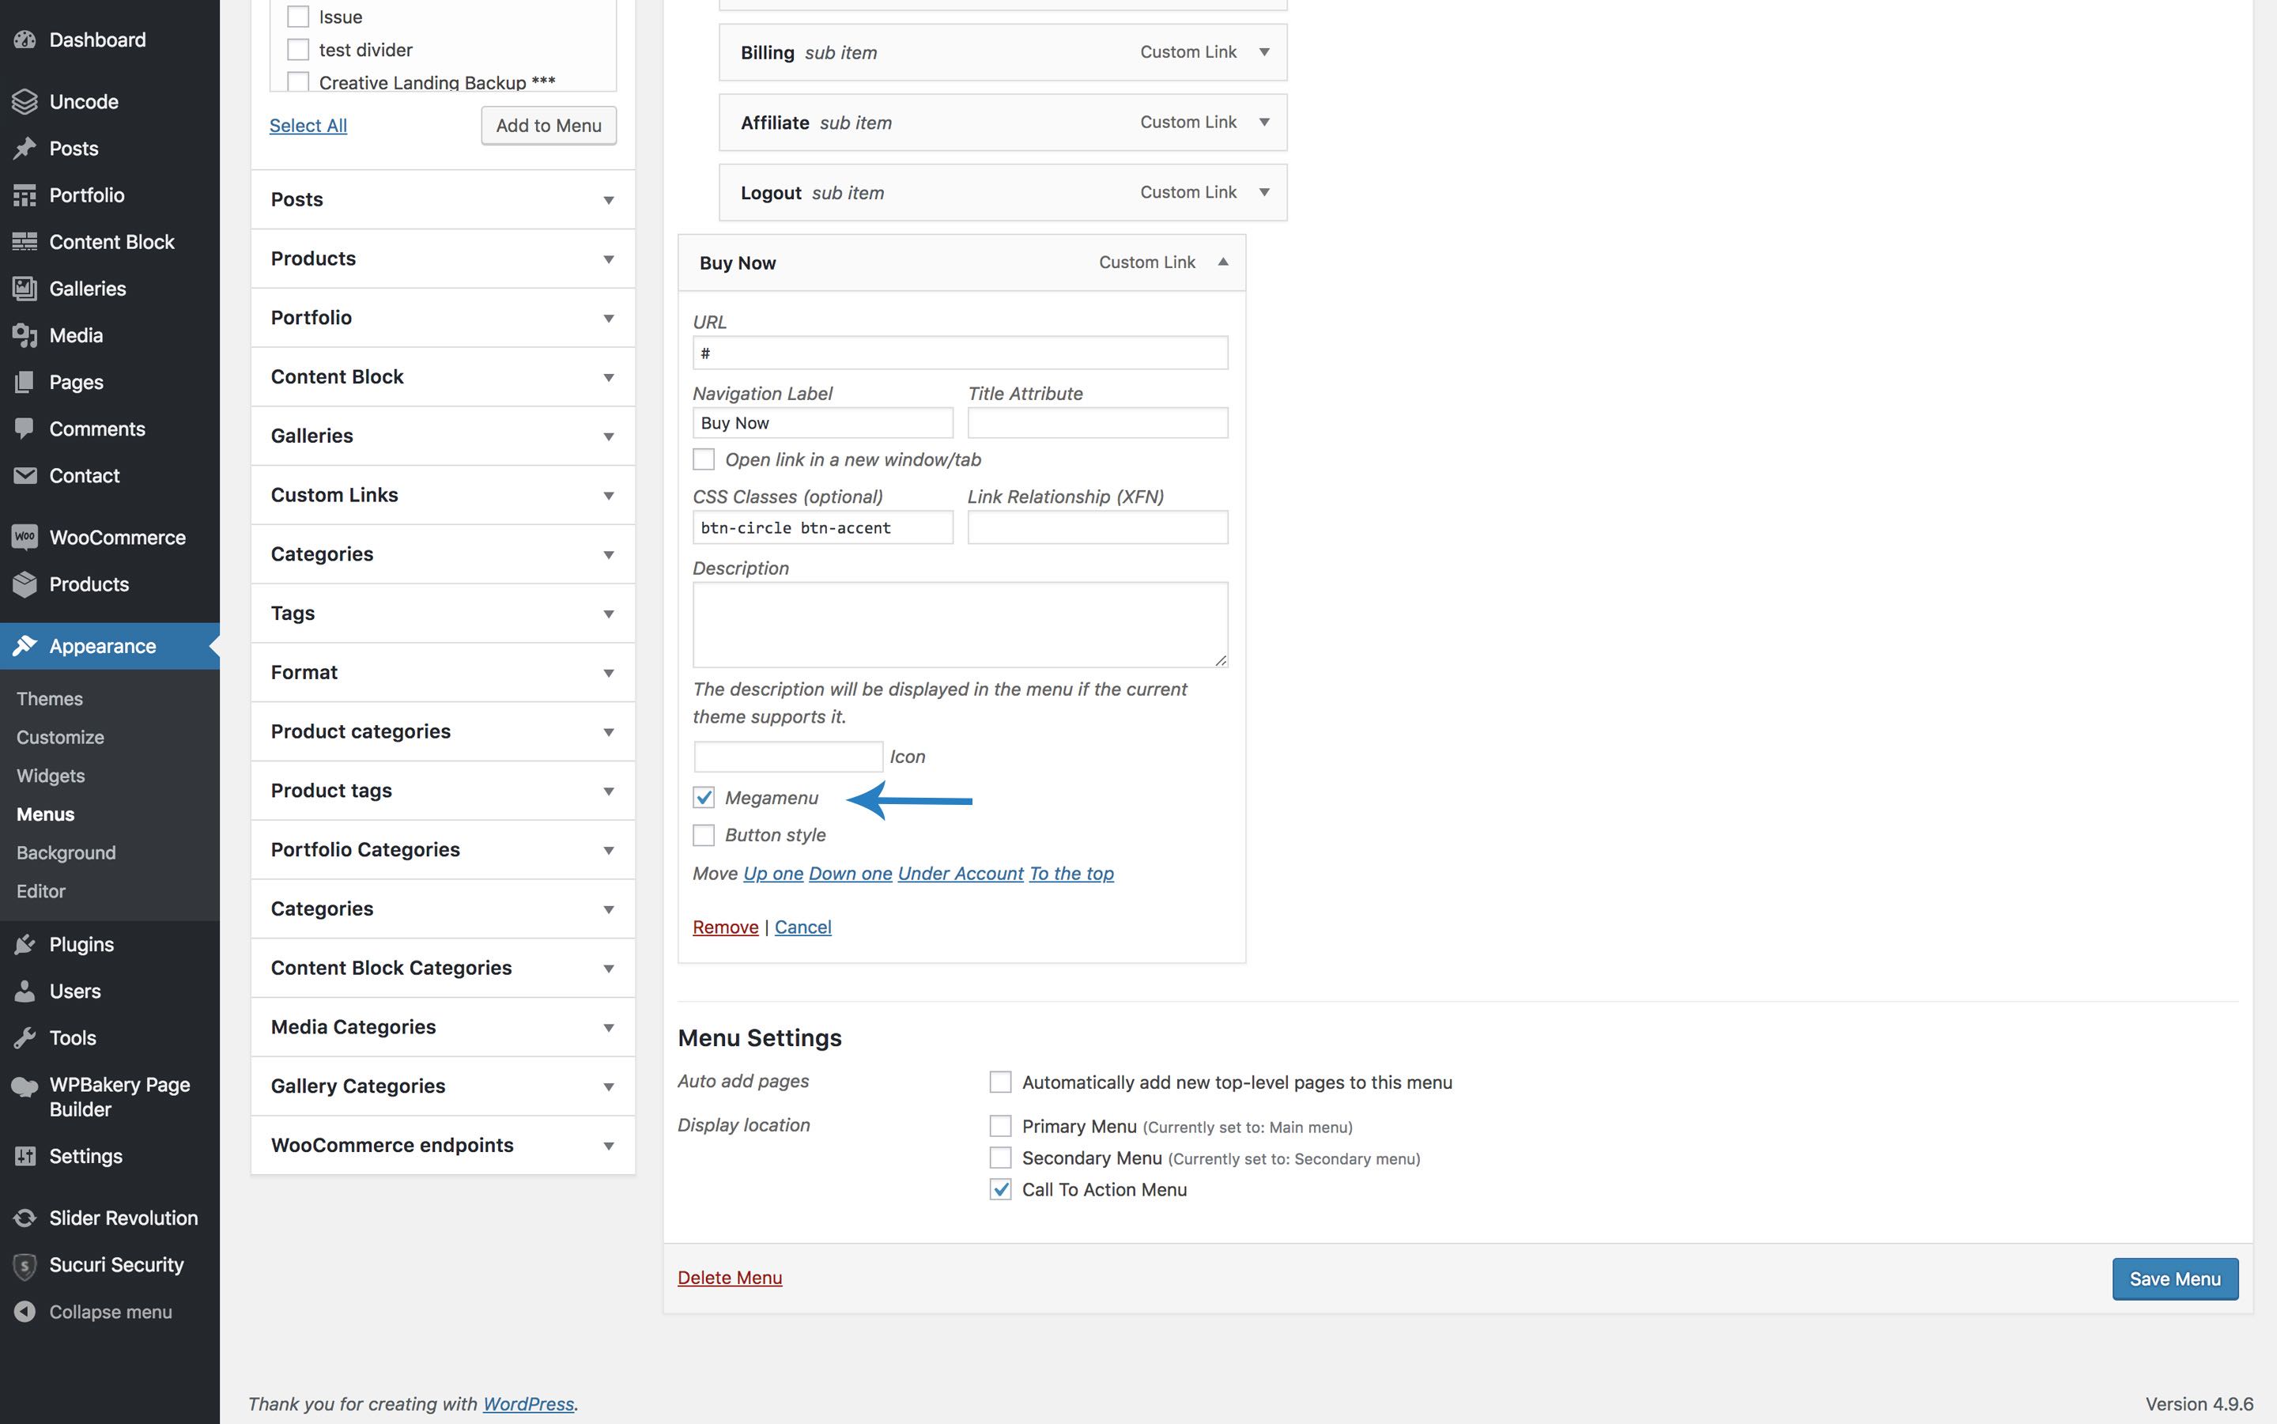Check the Primary Menu display location
The image size is (2277, 1424).
point(1000,1127)
